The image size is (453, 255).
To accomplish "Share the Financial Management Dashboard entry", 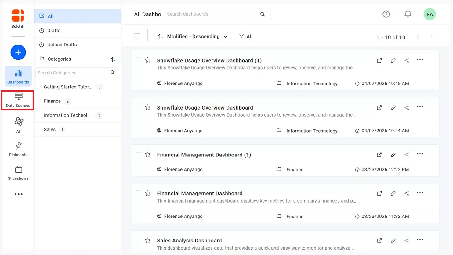I will click(407, 193).
